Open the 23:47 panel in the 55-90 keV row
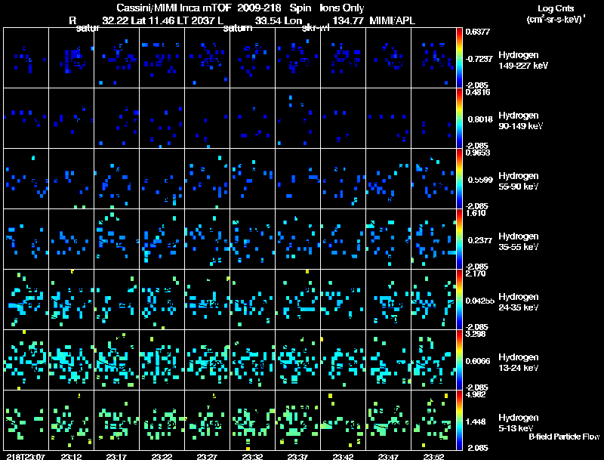604x460 pixels. 388,178
